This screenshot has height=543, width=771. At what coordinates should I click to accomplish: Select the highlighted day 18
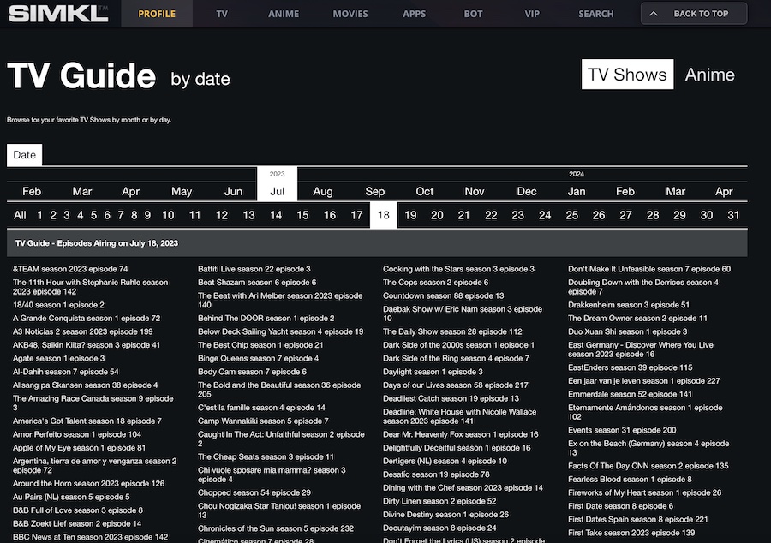(384, 215)
